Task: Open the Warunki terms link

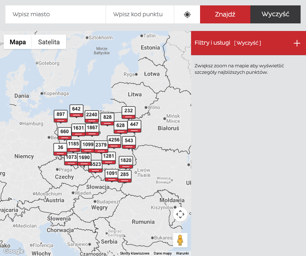Action: (x=182, y=253)
